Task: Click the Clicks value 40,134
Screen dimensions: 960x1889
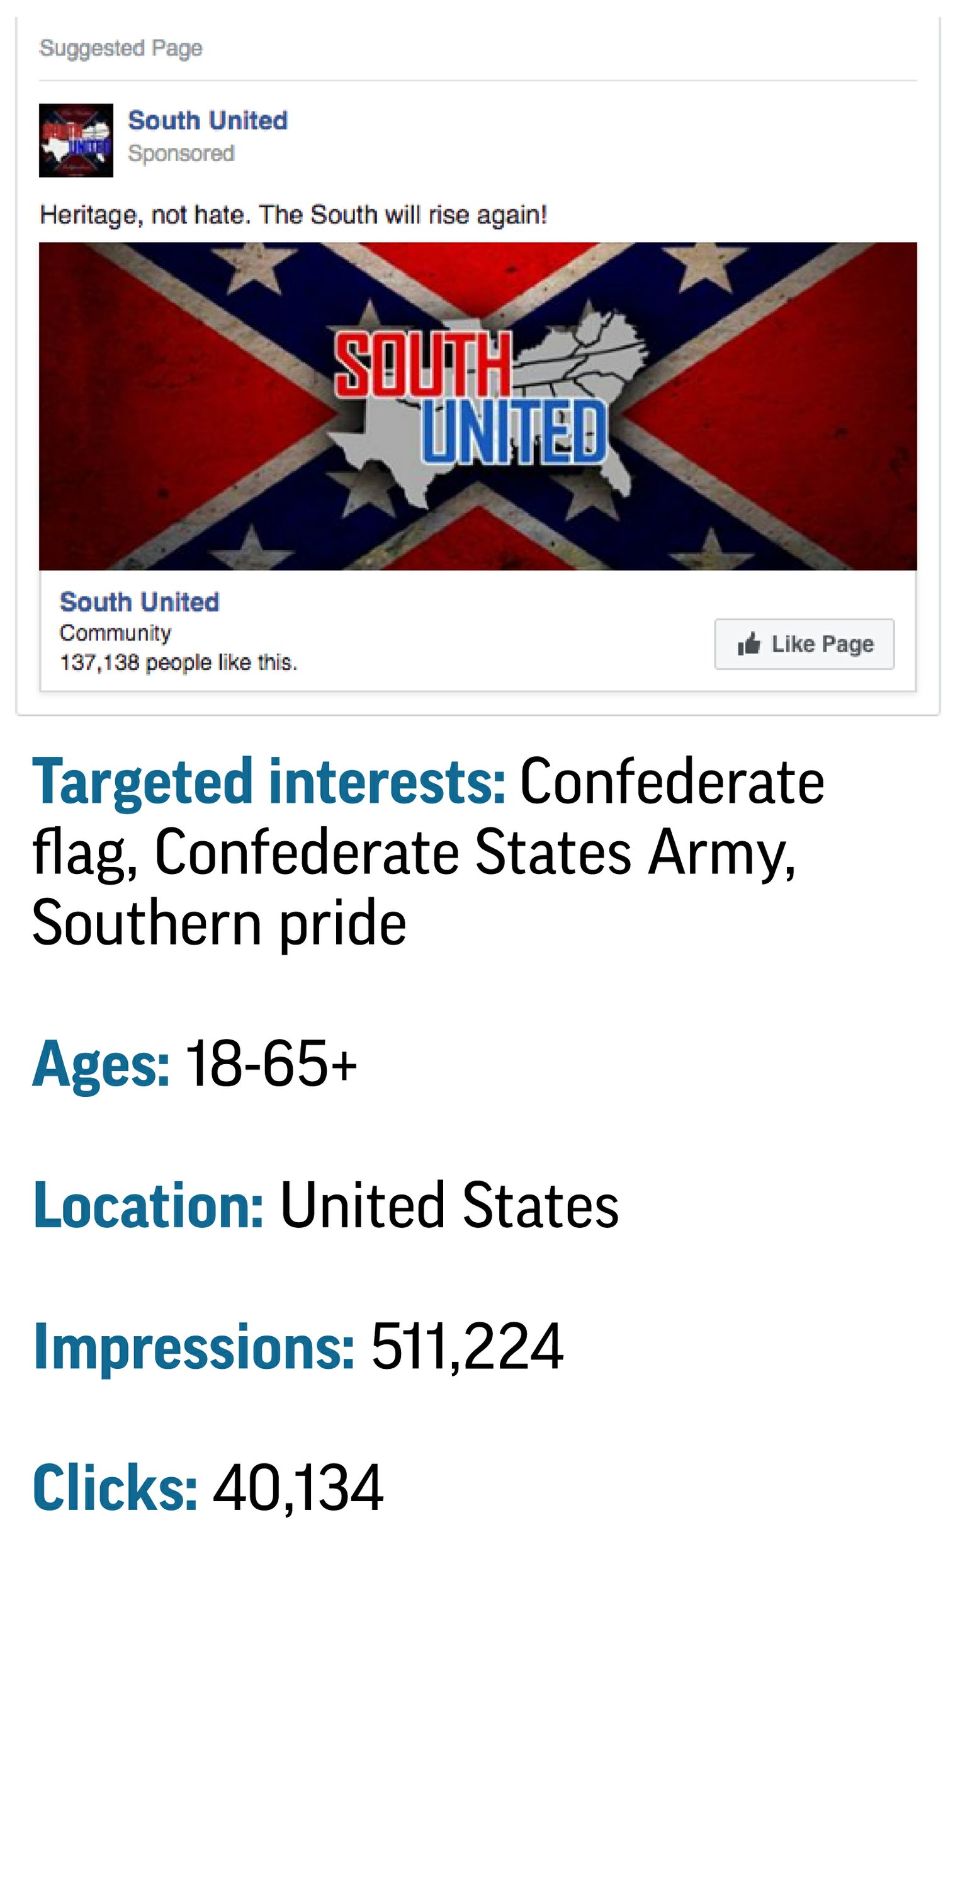Action: (298, 1488)
